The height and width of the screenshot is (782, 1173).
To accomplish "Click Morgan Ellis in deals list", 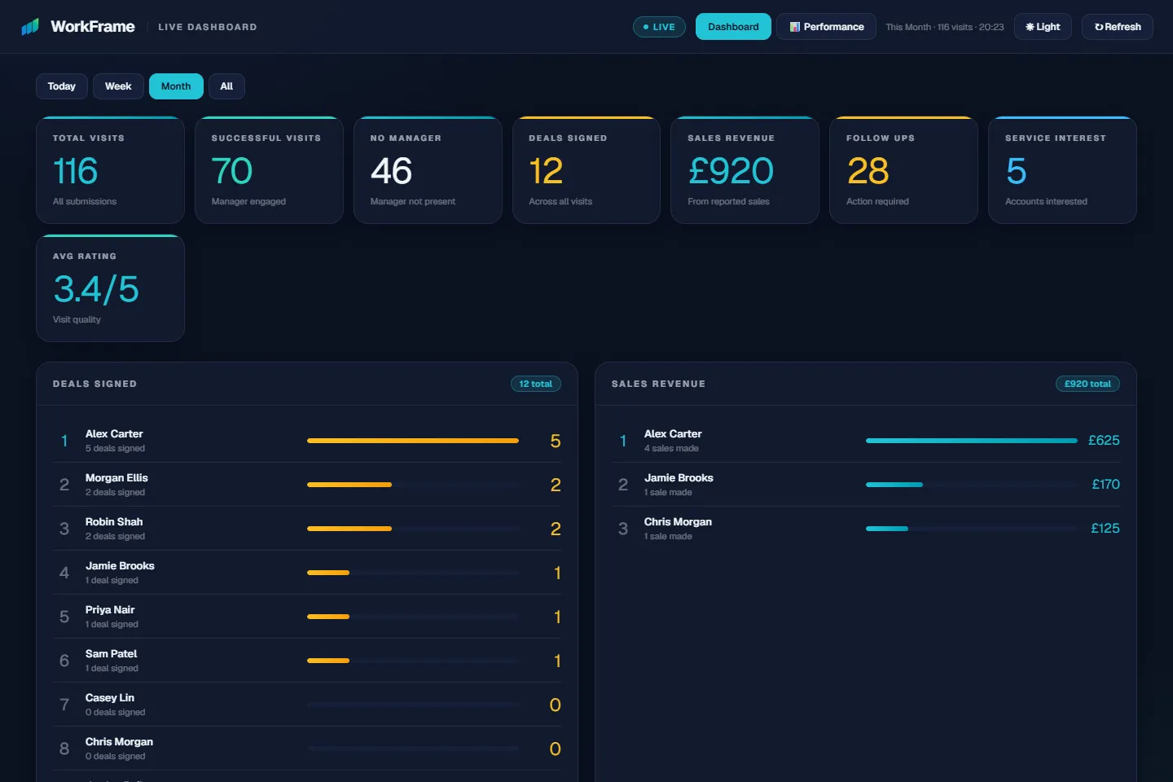I will coord(116,478).
